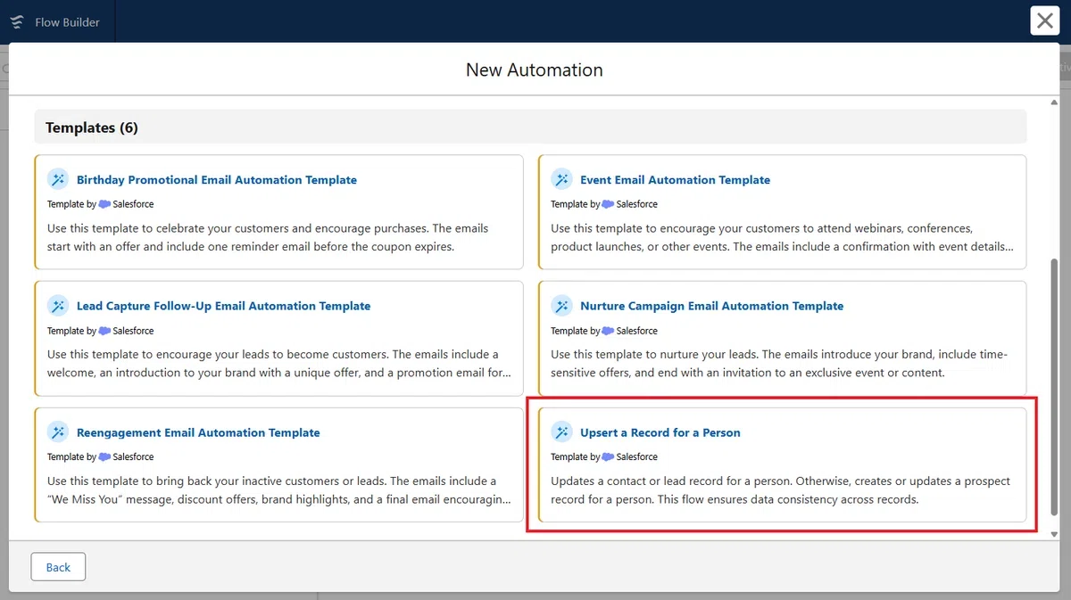Click Birthday Promotional template wand icon
Viewport: 1071px width, 600px height.
(58, 179)
